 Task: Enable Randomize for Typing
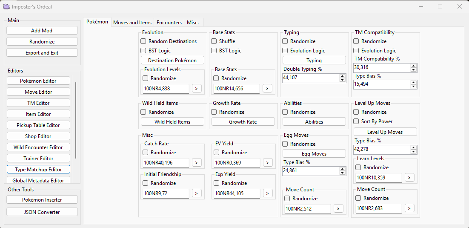[x=285, y=41]
